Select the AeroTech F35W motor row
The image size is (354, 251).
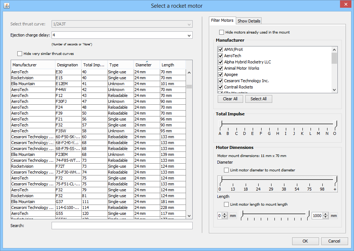coord(98,131)
